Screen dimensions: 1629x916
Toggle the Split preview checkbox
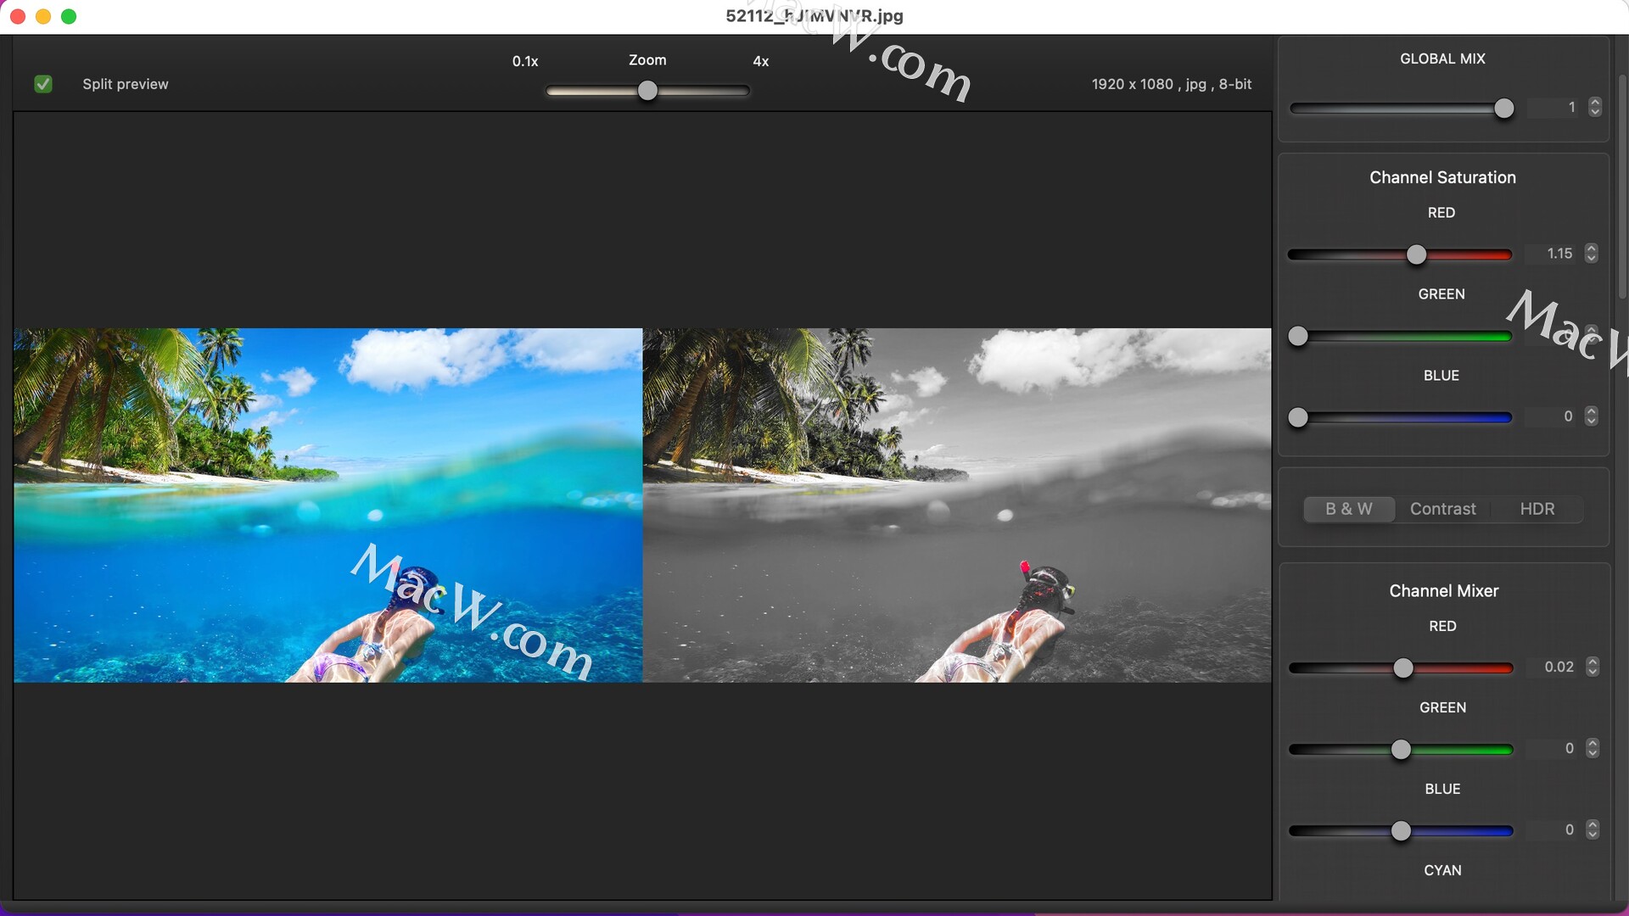pos(43,84)
